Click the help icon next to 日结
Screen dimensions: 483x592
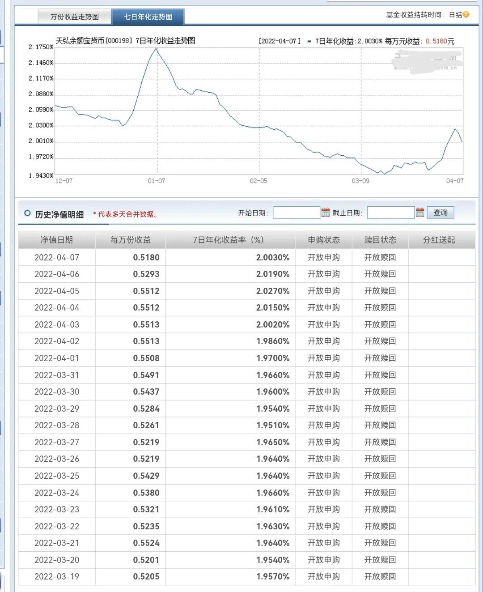[466, 14]
